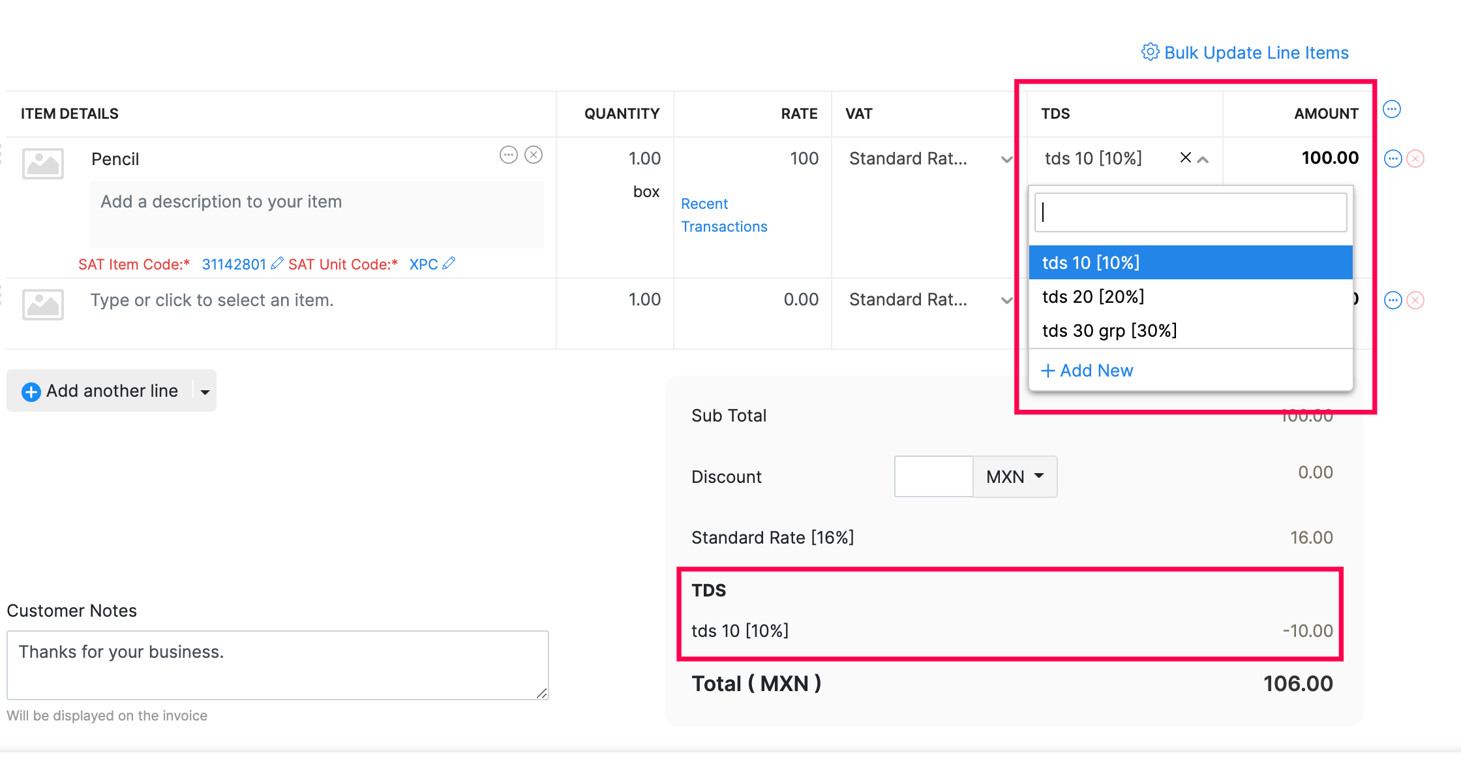Click the Recent Transactions link
This screenshot has height=757, width=1461.
coord(724,215)
